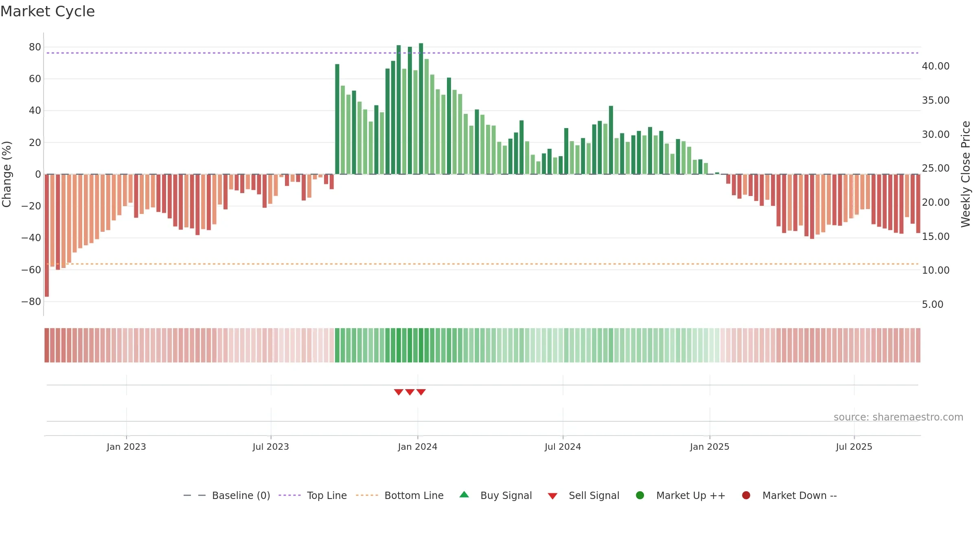Click the Jan 2023 axis label
Screen dimensions: 977x549
pos(126,447)
